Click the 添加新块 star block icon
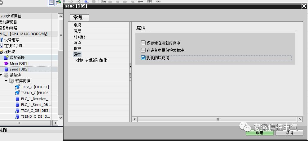 click(x=6, y=57)
